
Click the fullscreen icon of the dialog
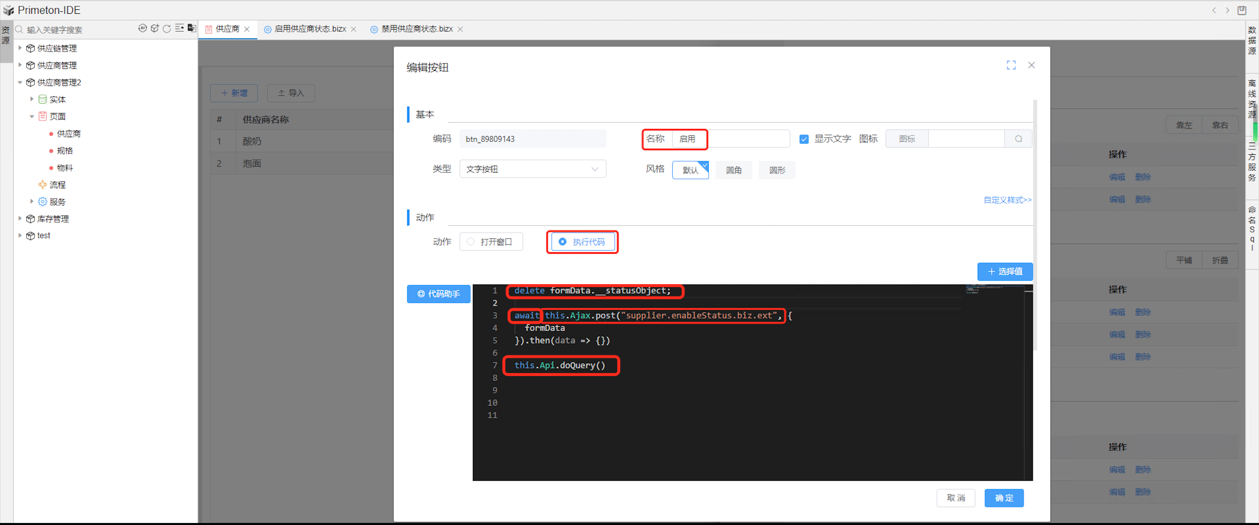coord(1011,65)
